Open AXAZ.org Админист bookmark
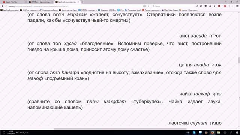Image resolution: width=240 pixels, height=135 pixels. (x=29, y=10)
